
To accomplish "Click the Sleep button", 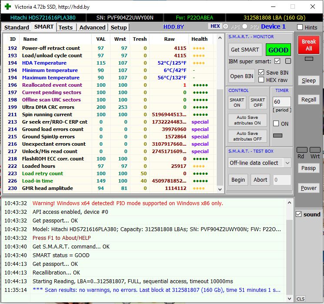I will (309, 81).
